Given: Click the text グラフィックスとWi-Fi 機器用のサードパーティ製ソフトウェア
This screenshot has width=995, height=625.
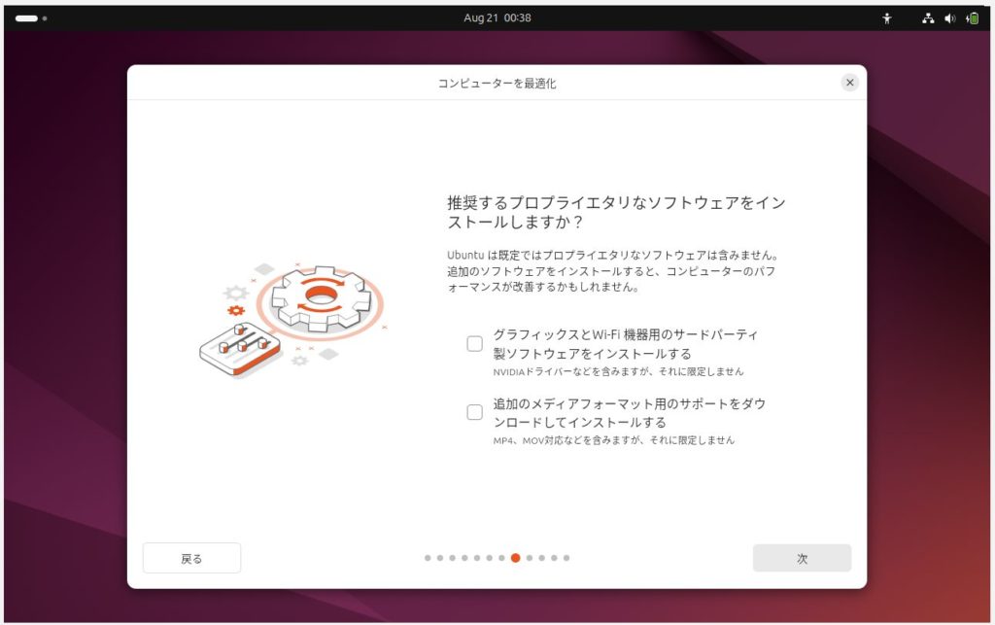Looking at the screenshot, I should click(625, 344).
